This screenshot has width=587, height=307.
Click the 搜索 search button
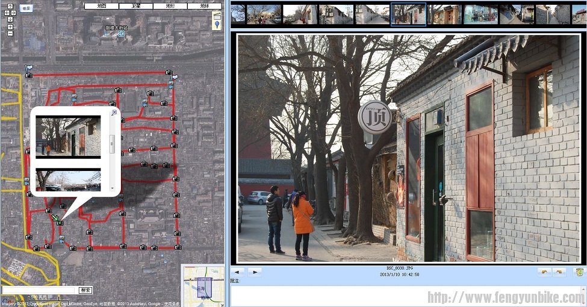point(85,290)
